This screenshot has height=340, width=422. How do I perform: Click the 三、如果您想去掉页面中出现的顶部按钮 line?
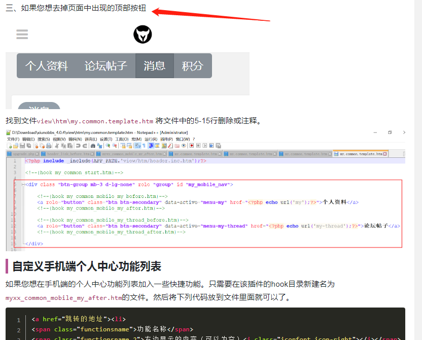(x=76, y=8)
